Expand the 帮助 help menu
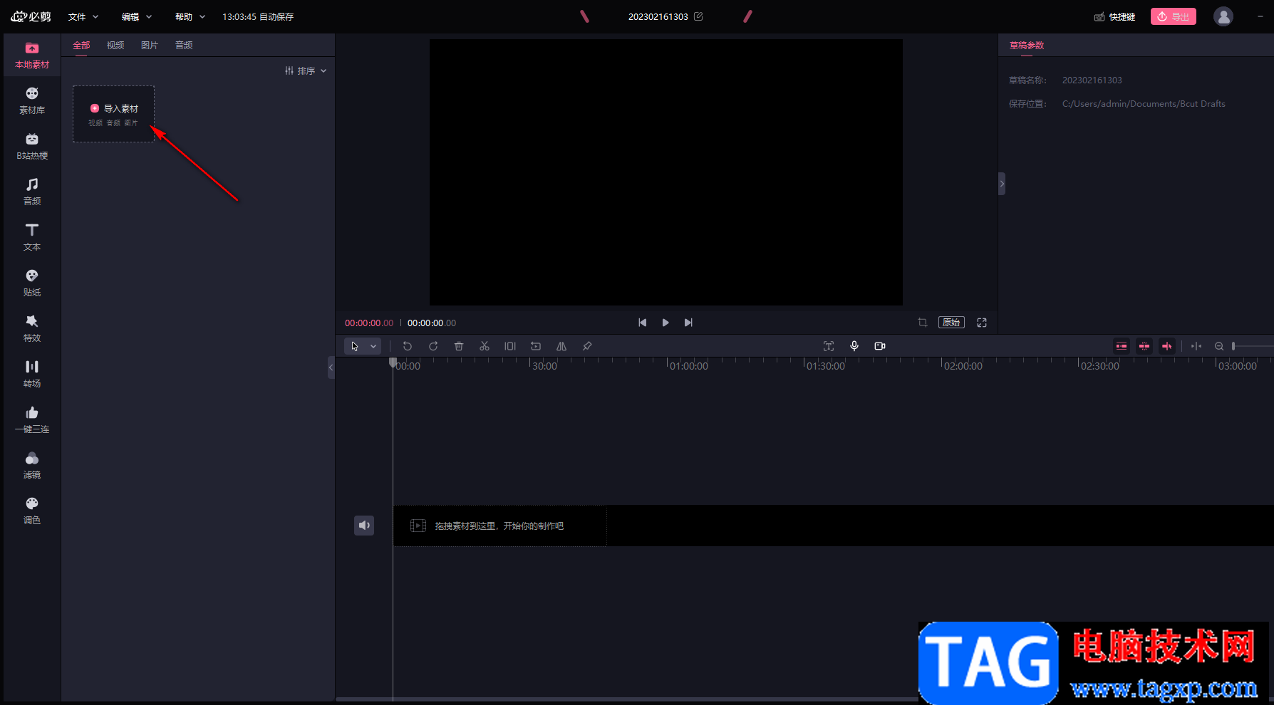This screenshot has width=1274, height=705. tap(190, 16)
